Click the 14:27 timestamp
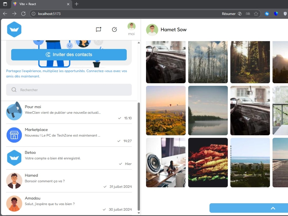Image resolution: width=288 pixels, height=216 pixels. pyautogui.click(x=128, y=141)
